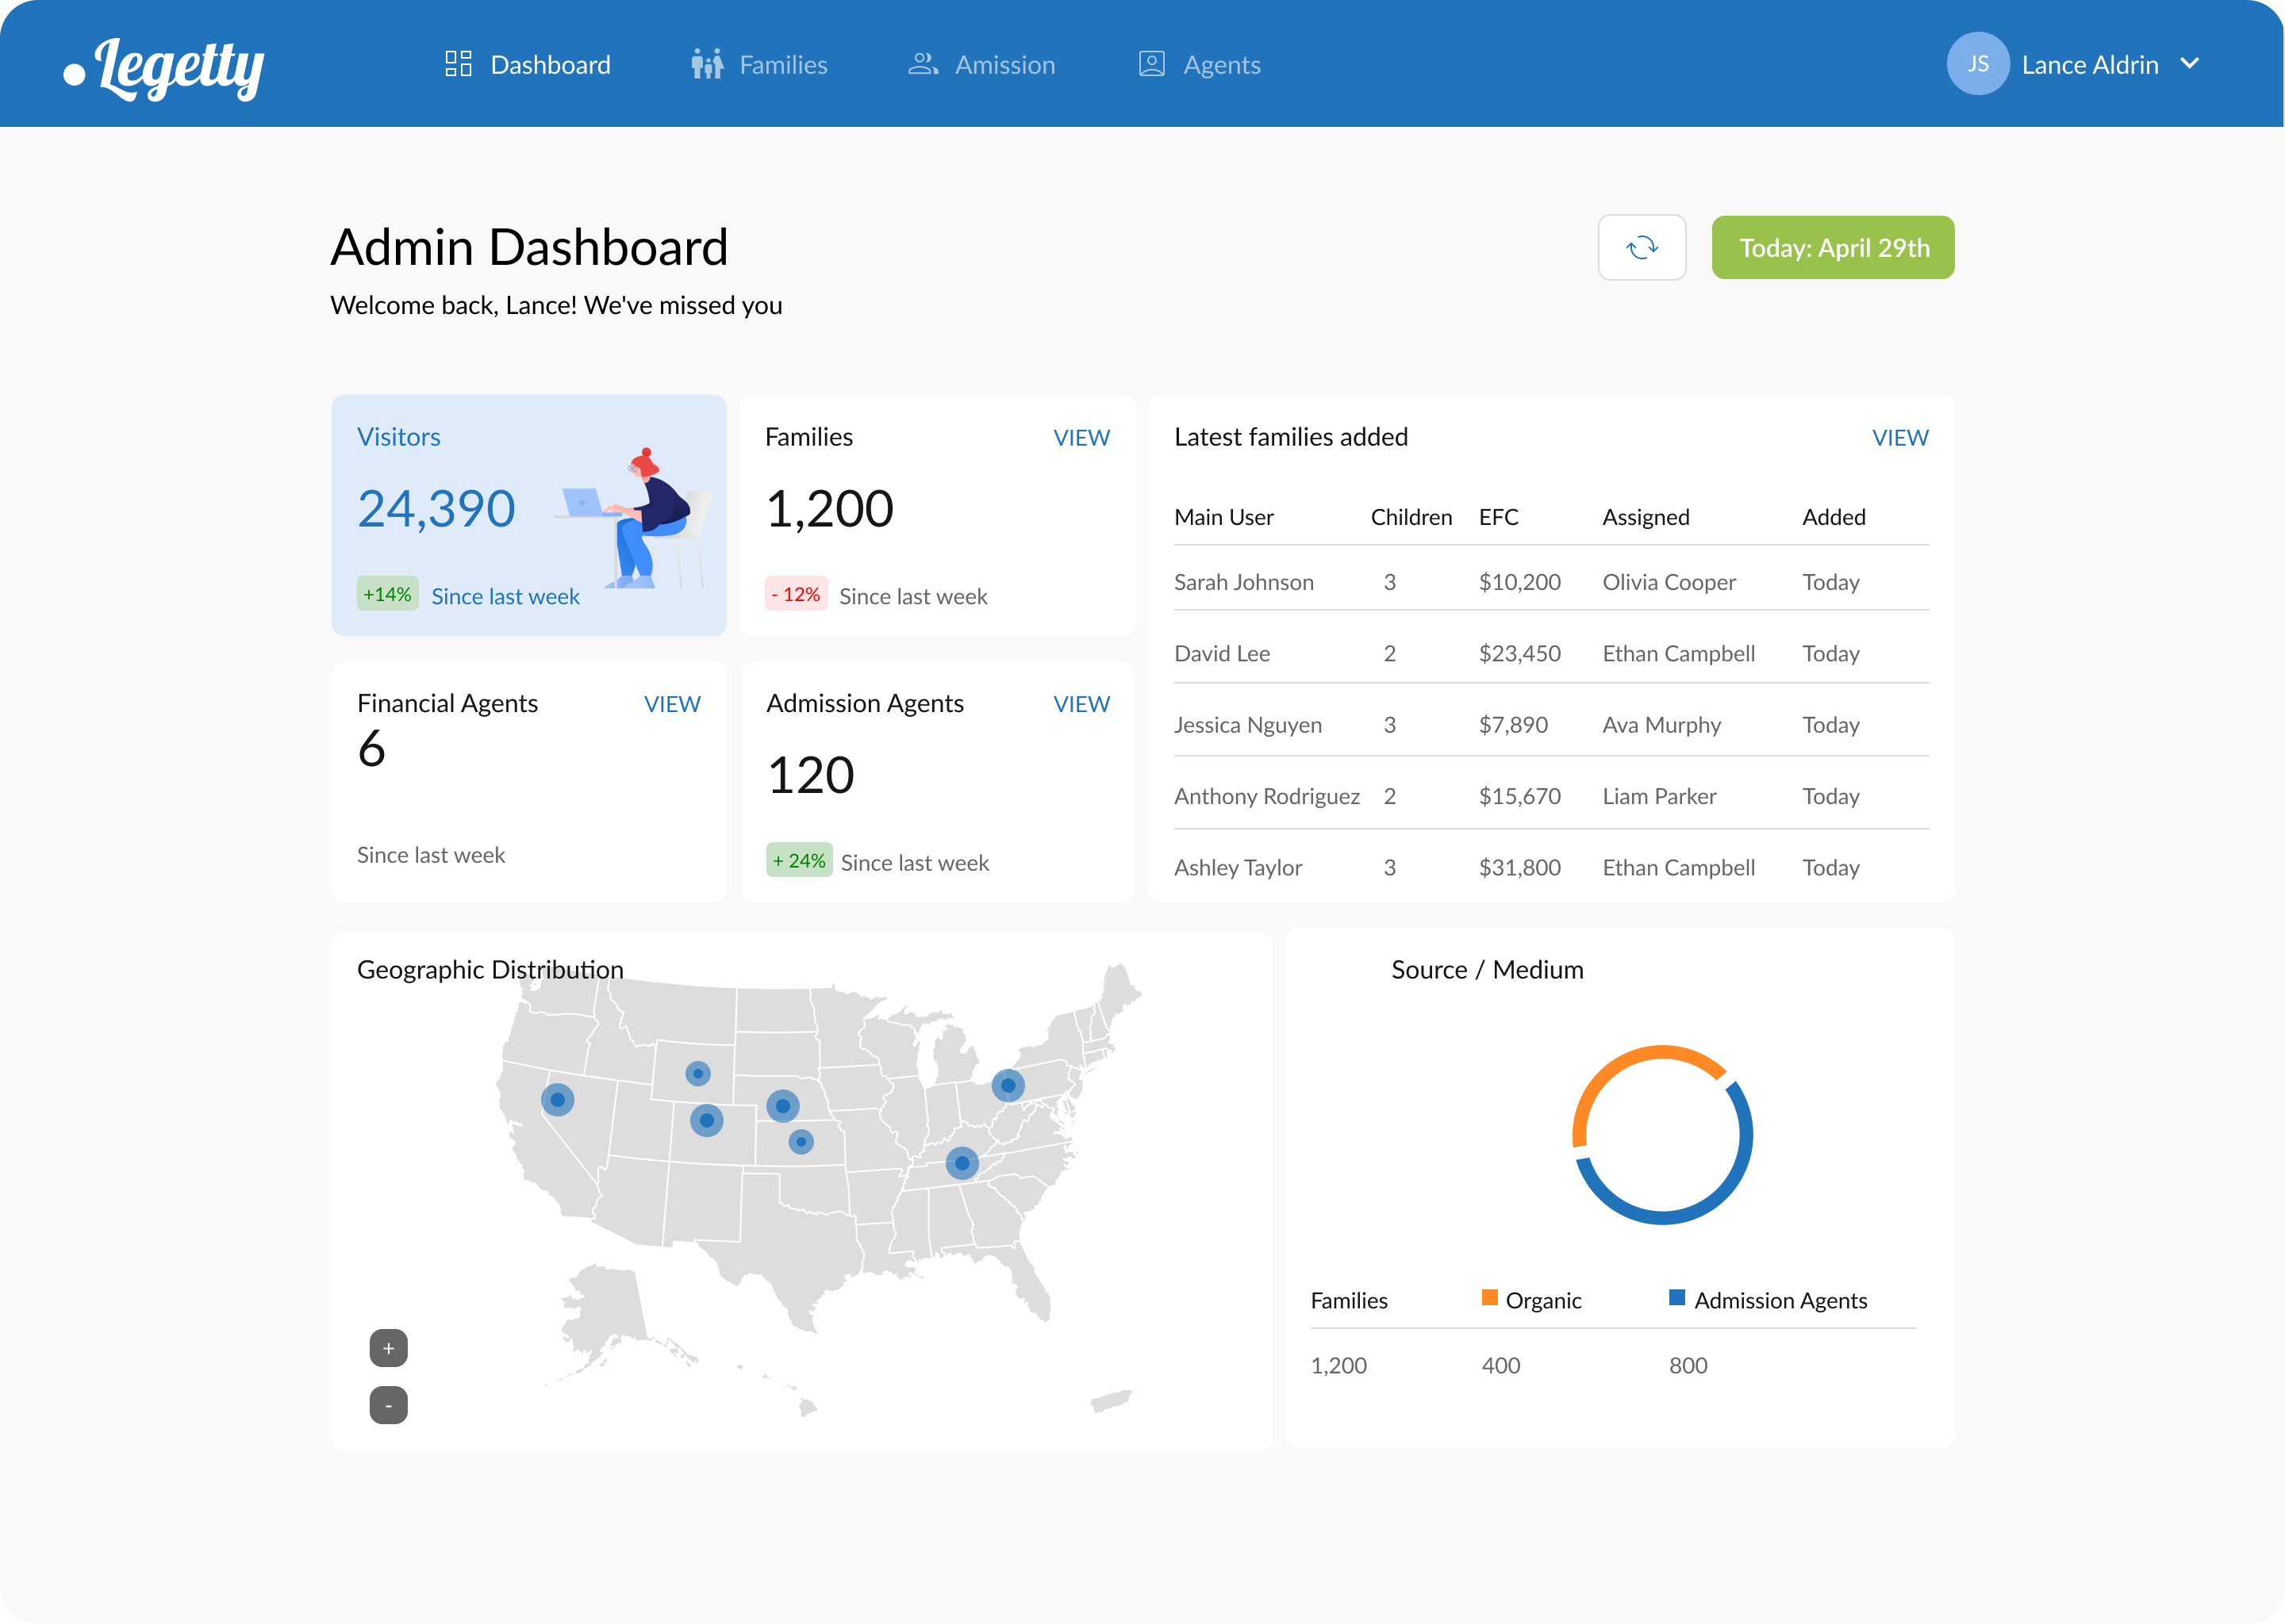Expand the Lance Aldrin account dropdown chevron
This screenshot has height=1624, width=2285.
(x=2189, y=64)
